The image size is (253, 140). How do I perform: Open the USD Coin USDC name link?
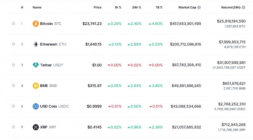[54, 106]
